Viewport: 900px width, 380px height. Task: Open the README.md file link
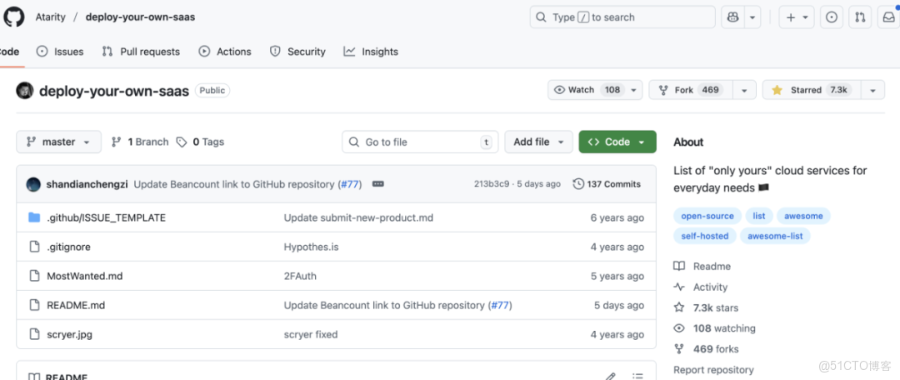point(76,305)
